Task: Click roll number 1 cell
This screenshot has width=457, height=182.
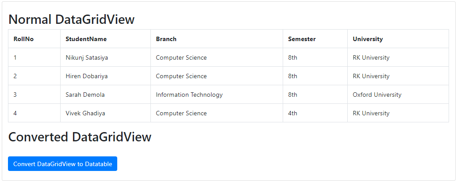Action: tap(15, 57)
